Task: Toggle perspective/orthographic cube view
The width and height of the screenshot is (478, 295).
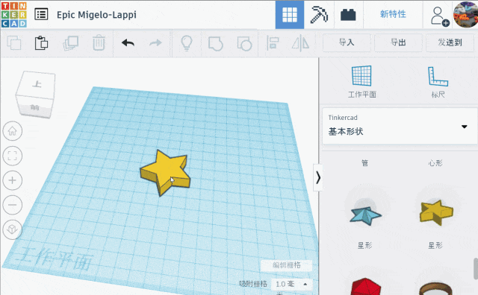Action: pos(13,229)
